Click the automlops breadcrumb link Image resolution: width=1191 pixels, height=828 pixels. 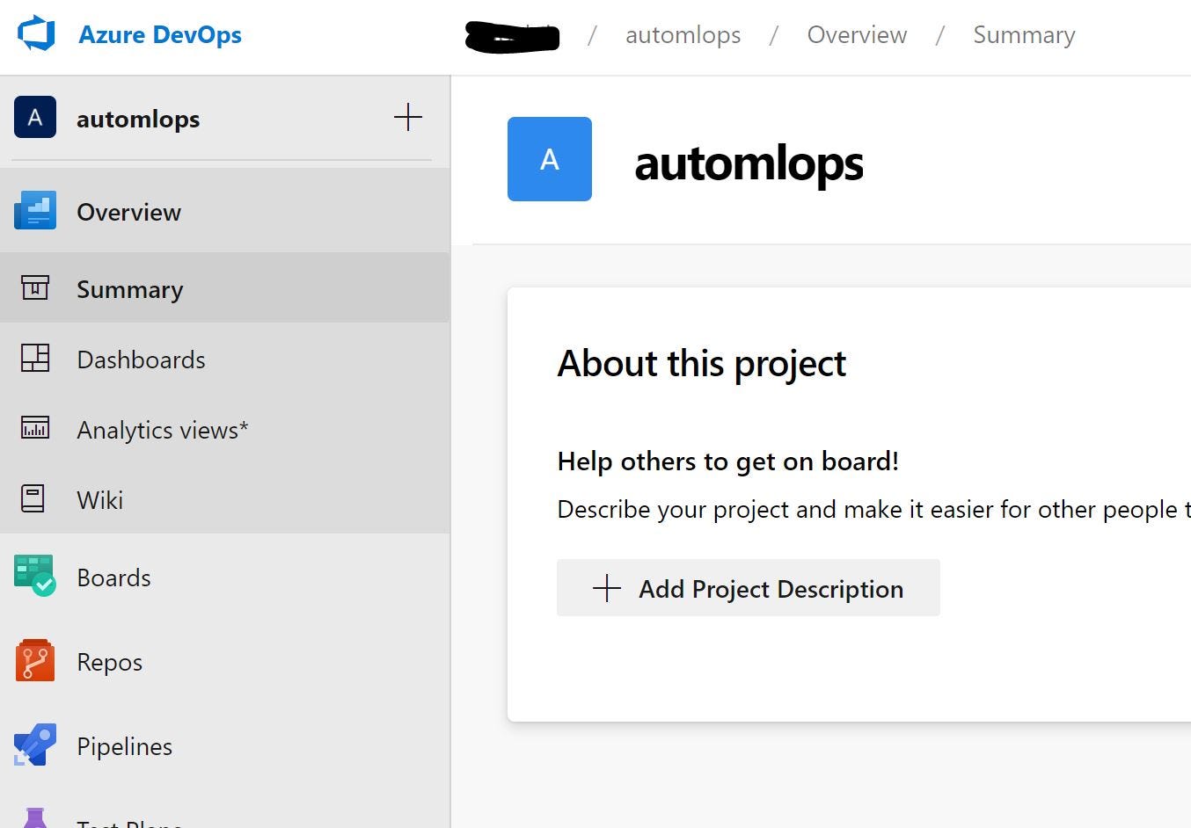(683, 35)
